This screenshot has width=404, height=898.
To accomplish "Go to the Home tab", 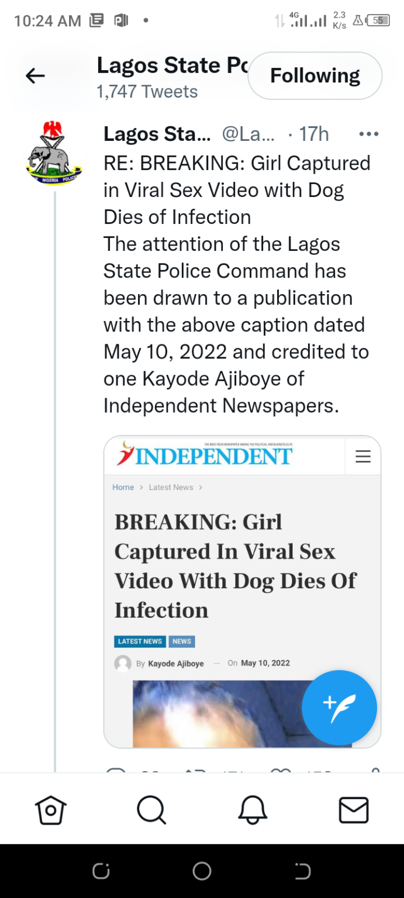I will click(x=51, y=810).
